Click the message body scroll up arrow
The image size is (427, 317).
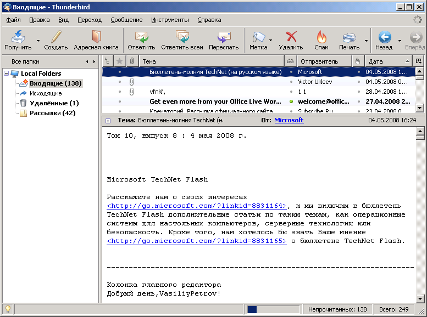click(420, 131)
